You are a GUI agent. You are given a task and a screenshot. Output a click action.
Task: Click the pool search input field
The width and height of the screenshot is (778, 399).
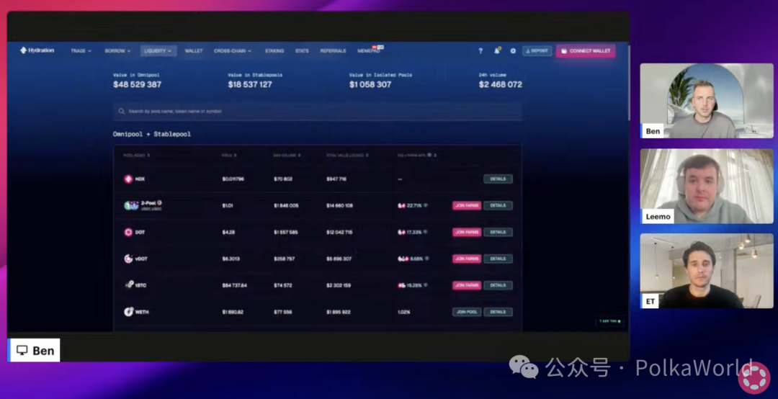(x=317, y=112)
